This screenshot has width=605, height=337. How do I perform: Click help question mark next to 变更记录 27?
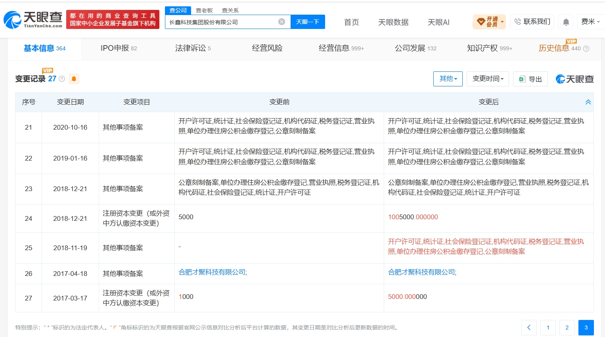[x=62, y=79]
